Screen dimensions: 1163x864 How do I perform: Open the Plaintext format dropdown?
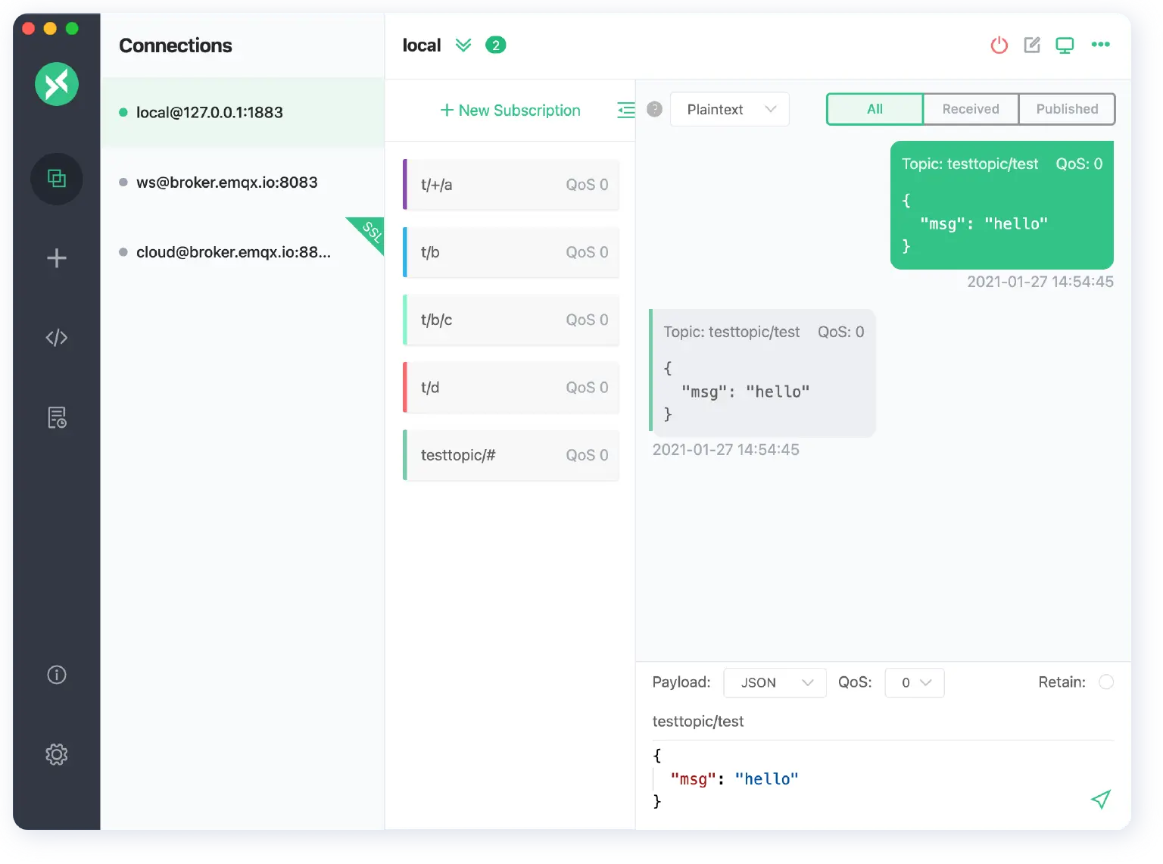[730, 109]
